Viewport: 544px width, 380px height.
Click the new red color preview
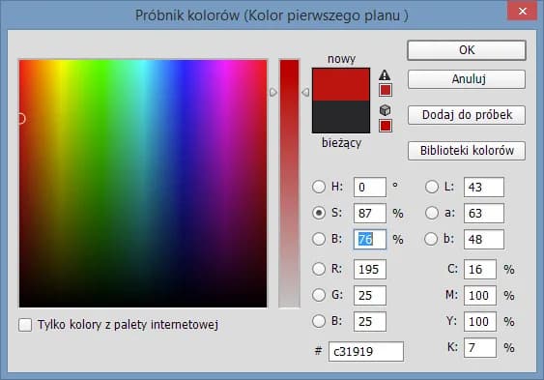341,85
